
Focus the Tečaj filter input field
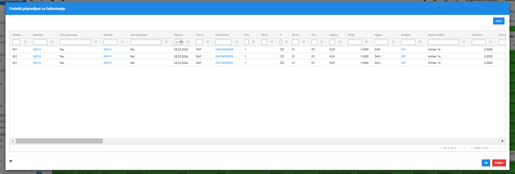(355, 42)
